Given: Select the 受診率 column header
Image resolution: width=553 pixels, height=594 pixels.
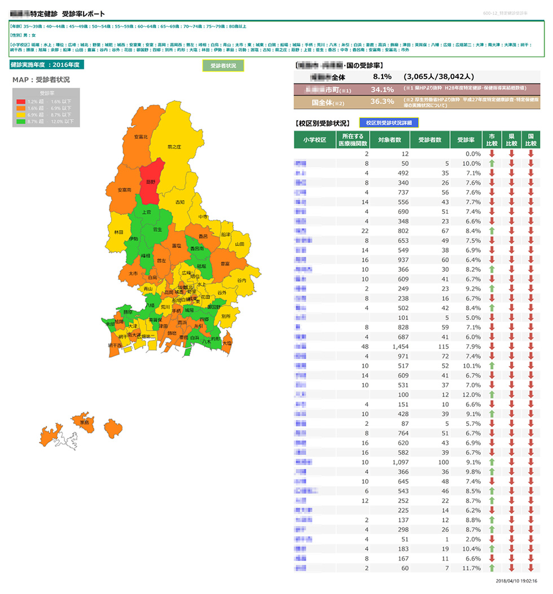Looking at the screenshot, I should [x=466, y=140].
